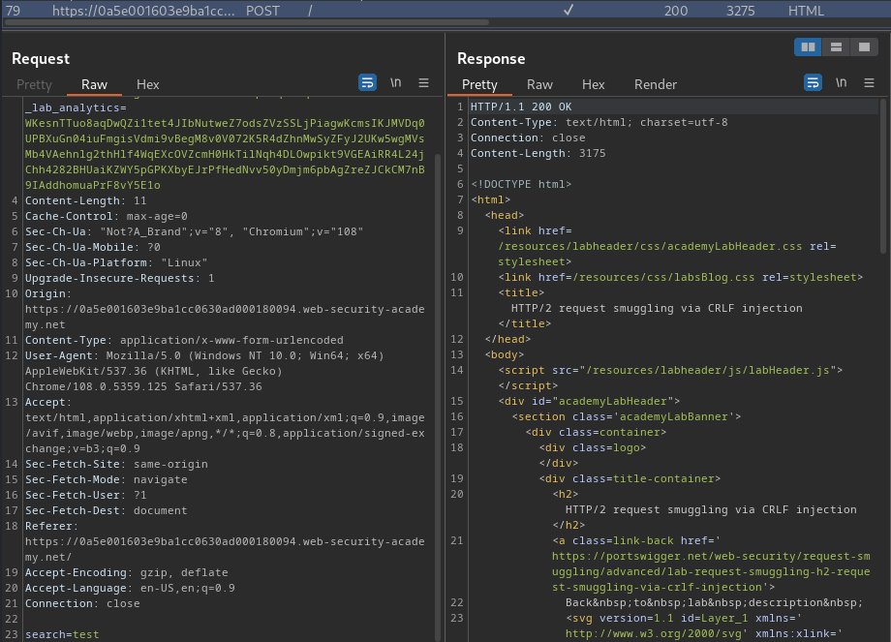Switch Request view to Raw tab

click(x=94, y=84)
